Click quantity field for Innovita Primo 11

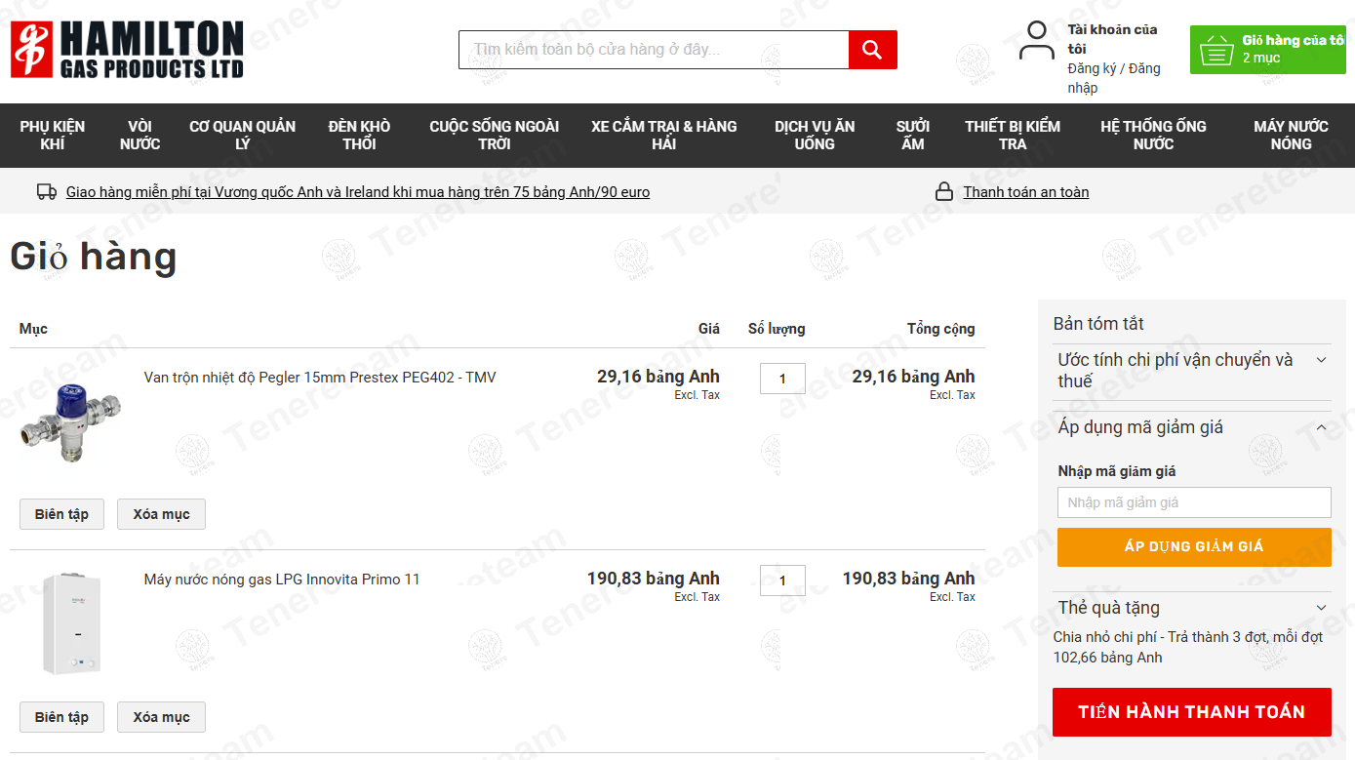pyautogui.click(x=782, y=580)
